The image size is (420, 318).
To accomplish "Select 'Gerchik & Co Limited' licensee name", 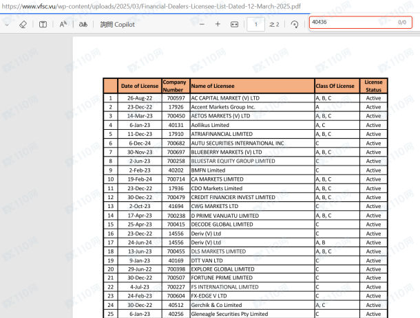I will click(x=216, y=305).
